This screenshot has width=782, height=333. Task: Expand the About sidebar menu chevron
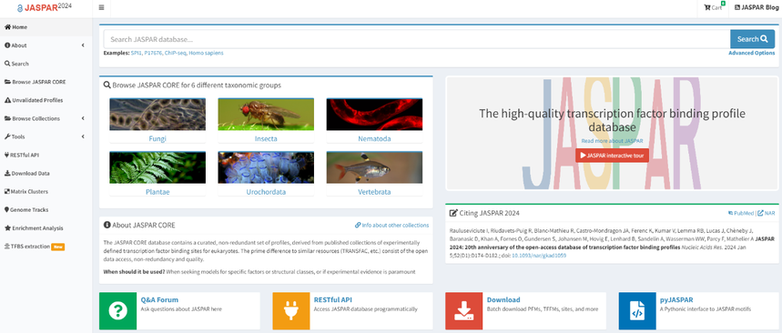pyautogui.click(x=83, y=45)
